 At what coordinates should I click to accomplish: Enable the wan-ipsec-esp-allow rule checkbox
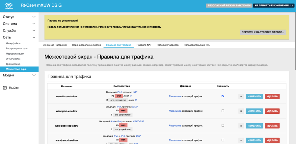coord(223,125)
